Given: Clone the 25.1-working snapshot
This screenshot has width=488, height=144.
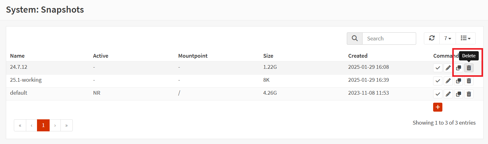Looking at the screenshot, I should click(x=459, y=81).
